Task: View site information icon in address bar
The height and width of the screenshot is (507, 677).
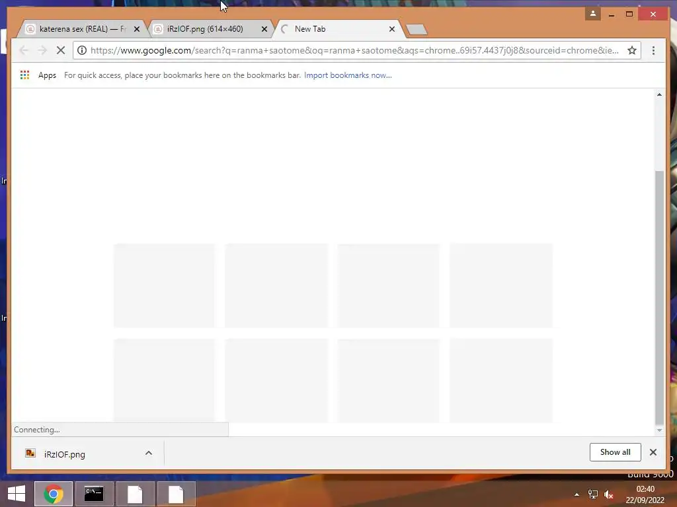Action: click(81, 50)
